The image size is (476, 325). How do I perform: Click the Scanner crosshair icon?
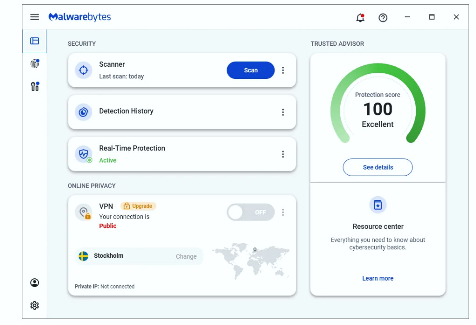coord(84,70)
